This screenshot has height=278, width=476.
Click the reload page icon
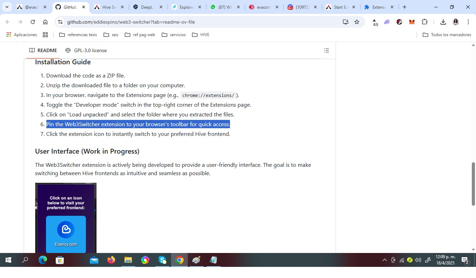(x=33, y=22)
